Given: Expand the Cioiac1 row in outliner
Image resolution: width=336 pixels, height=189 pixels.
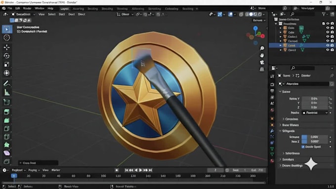Looking at the screenshot, I should coord(281,37).
